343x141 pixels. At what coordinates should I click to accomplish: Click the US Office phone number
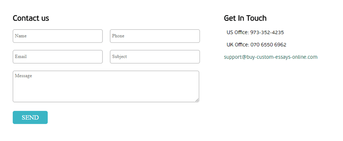tap(267, 32)
